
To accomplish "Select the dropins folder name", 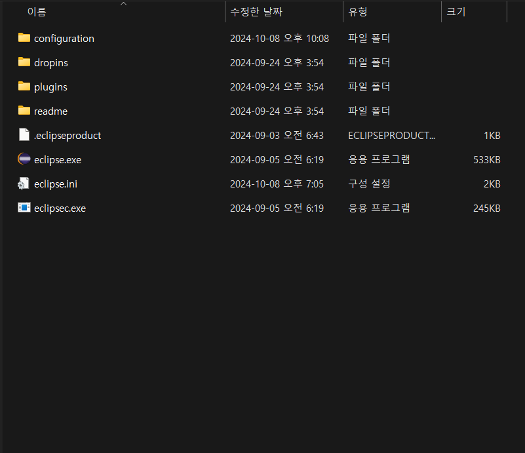I will click(51, 63).
